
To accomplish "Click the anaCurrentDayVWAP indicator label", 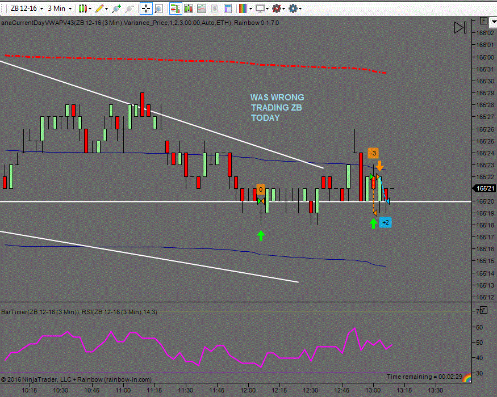I will (x=140, y=23).
